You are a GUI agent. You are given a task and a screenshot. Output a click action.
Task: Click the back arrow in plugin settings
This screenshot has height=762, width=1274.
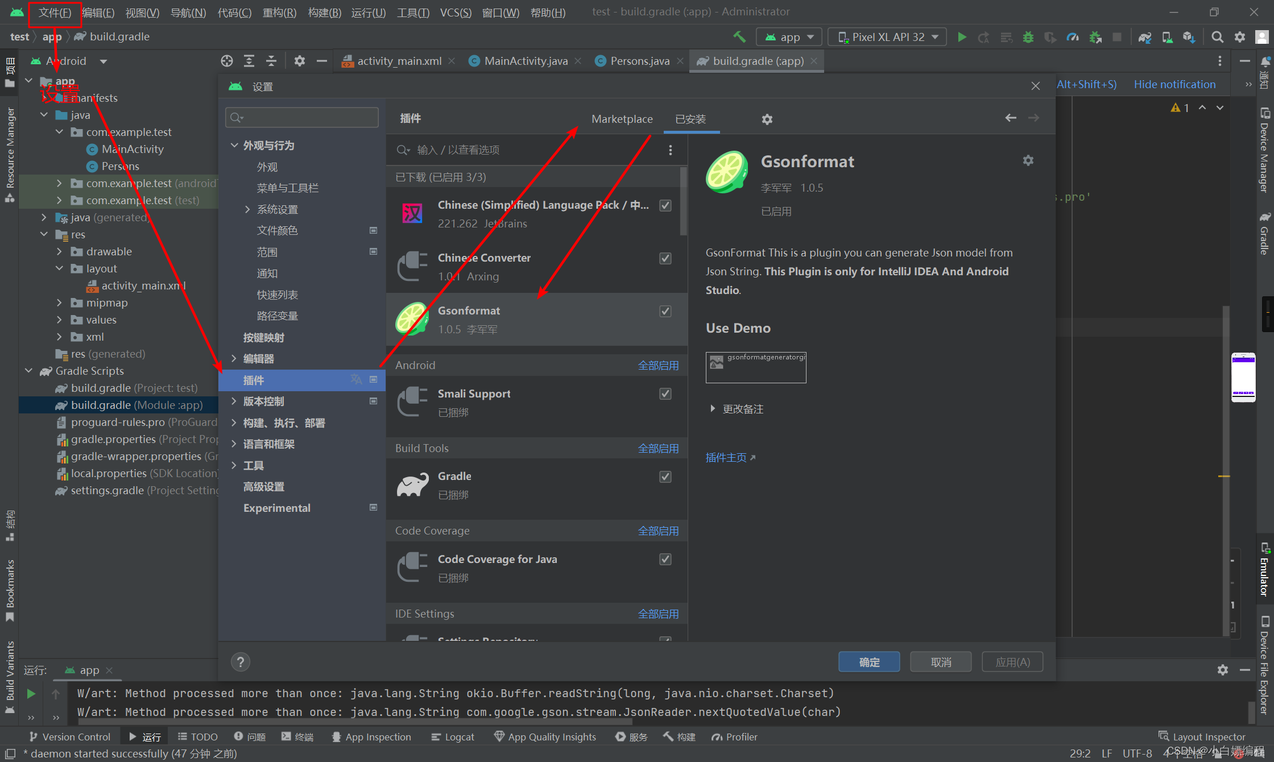click(1011, 118)
